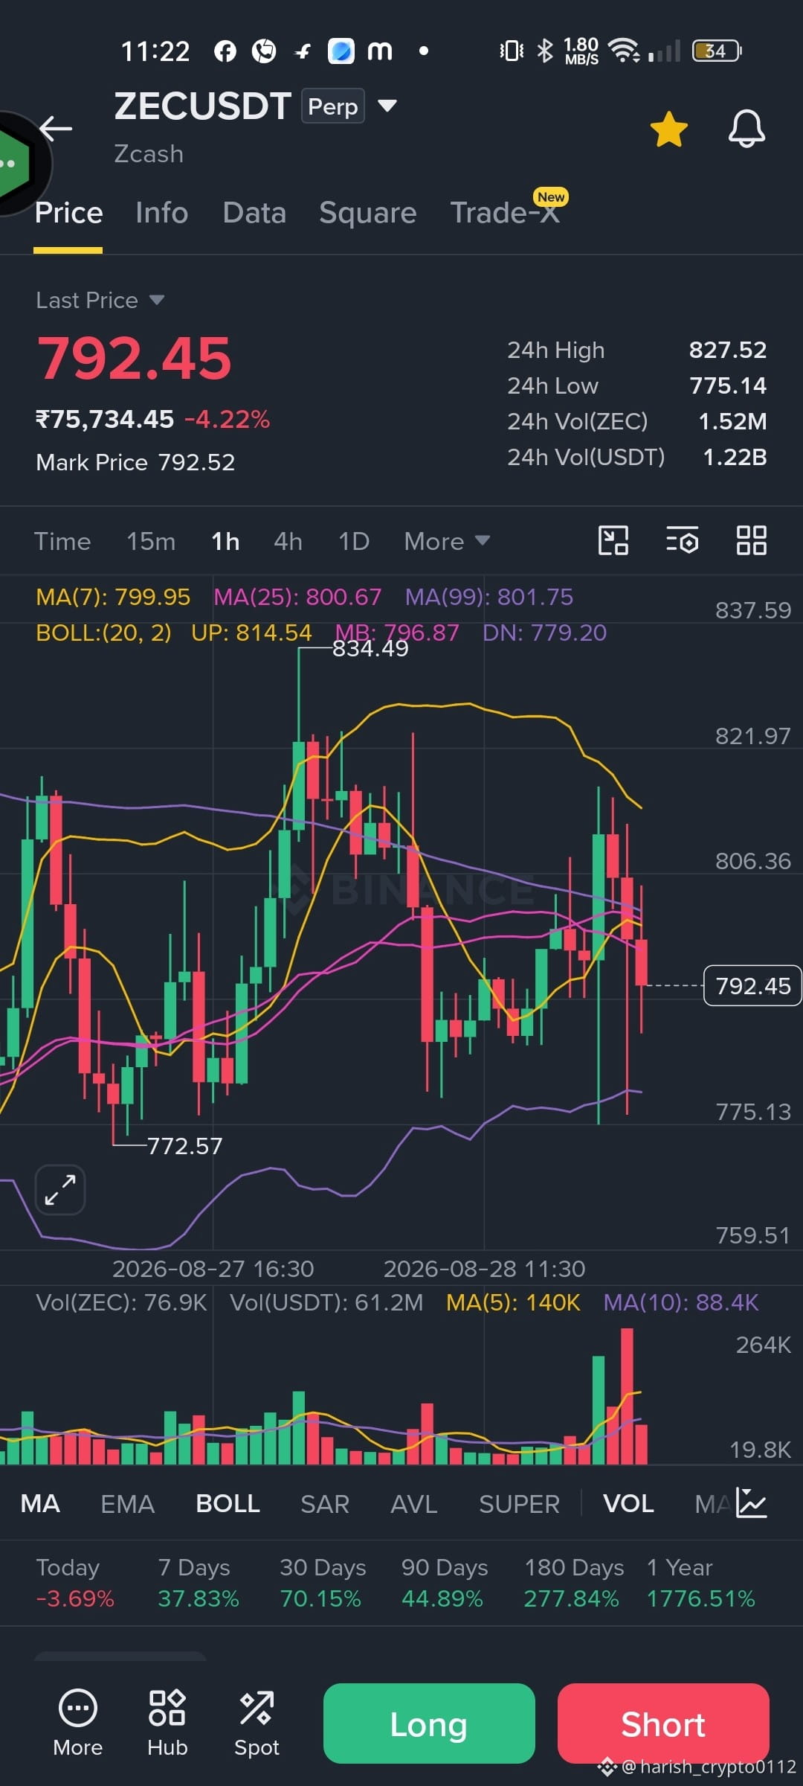803x1786 pixels.
Task: Open chart indicator settings icon
Action: 683,540
